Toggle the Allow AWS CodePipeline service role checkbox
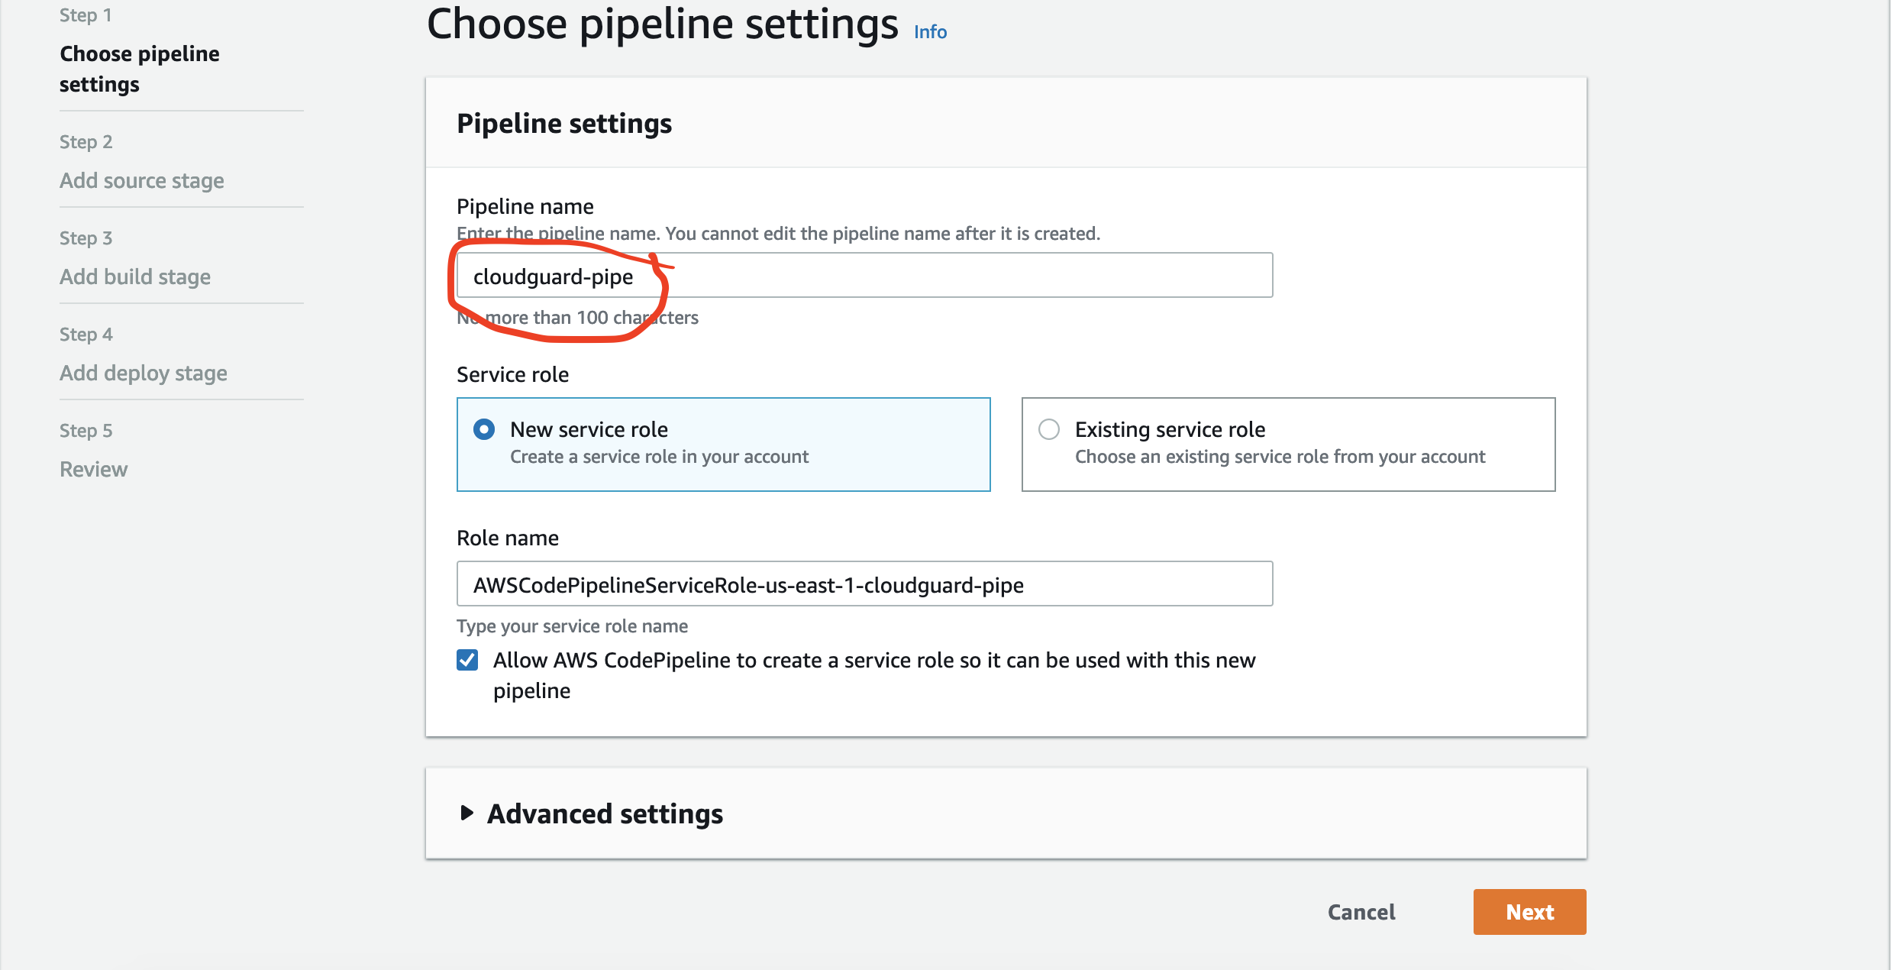This screenshot has width=1892, height=970. point(467,660)
